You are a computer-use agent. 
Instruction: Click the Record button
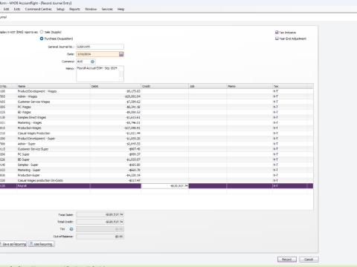287,260
